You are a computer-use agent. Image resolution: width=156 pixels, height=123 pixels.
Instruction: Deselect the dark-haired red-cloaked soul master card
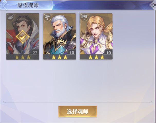tap(23, 36)
